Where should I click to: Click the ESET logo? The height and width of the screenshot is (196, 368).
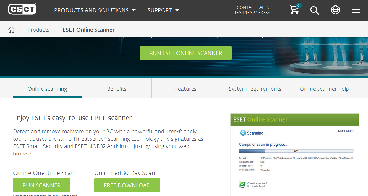tap(22, 10)
